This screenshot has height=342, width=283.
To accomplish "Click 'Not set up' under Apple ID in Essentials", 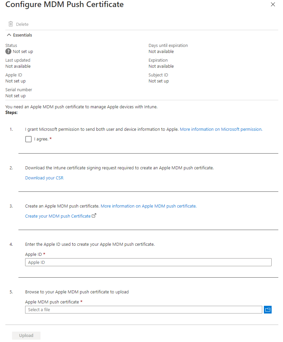I will [x=15, y=81].
